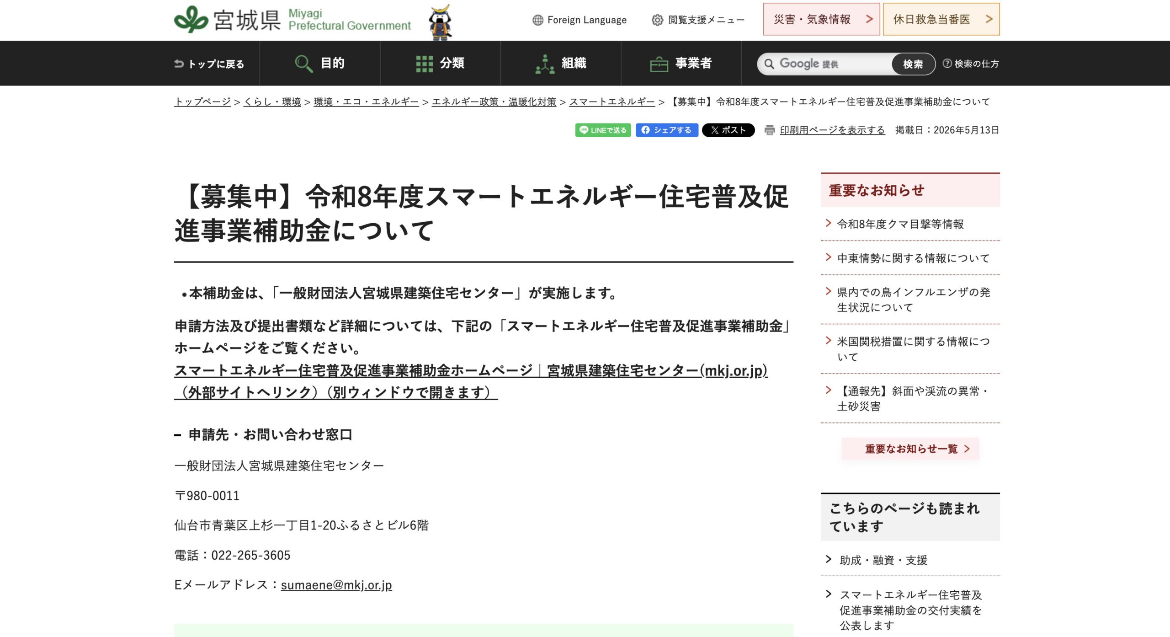Screen dimensions: 1170x637
Task: Open 環境・エコ・エネルギー breadcrumb link
Action: tap(366, 102)
